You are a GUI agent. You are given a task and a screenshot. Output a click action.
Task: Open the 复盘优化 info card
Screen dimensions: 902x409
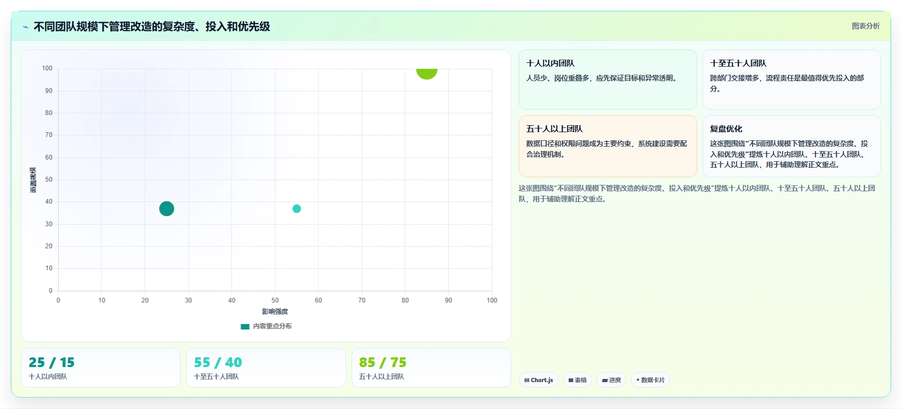[x=792, y=146]
